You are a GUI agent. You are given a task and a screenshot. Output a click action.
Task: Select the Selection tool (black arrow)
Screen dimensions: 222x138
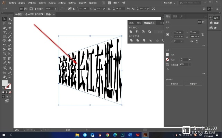pos(4,19)
